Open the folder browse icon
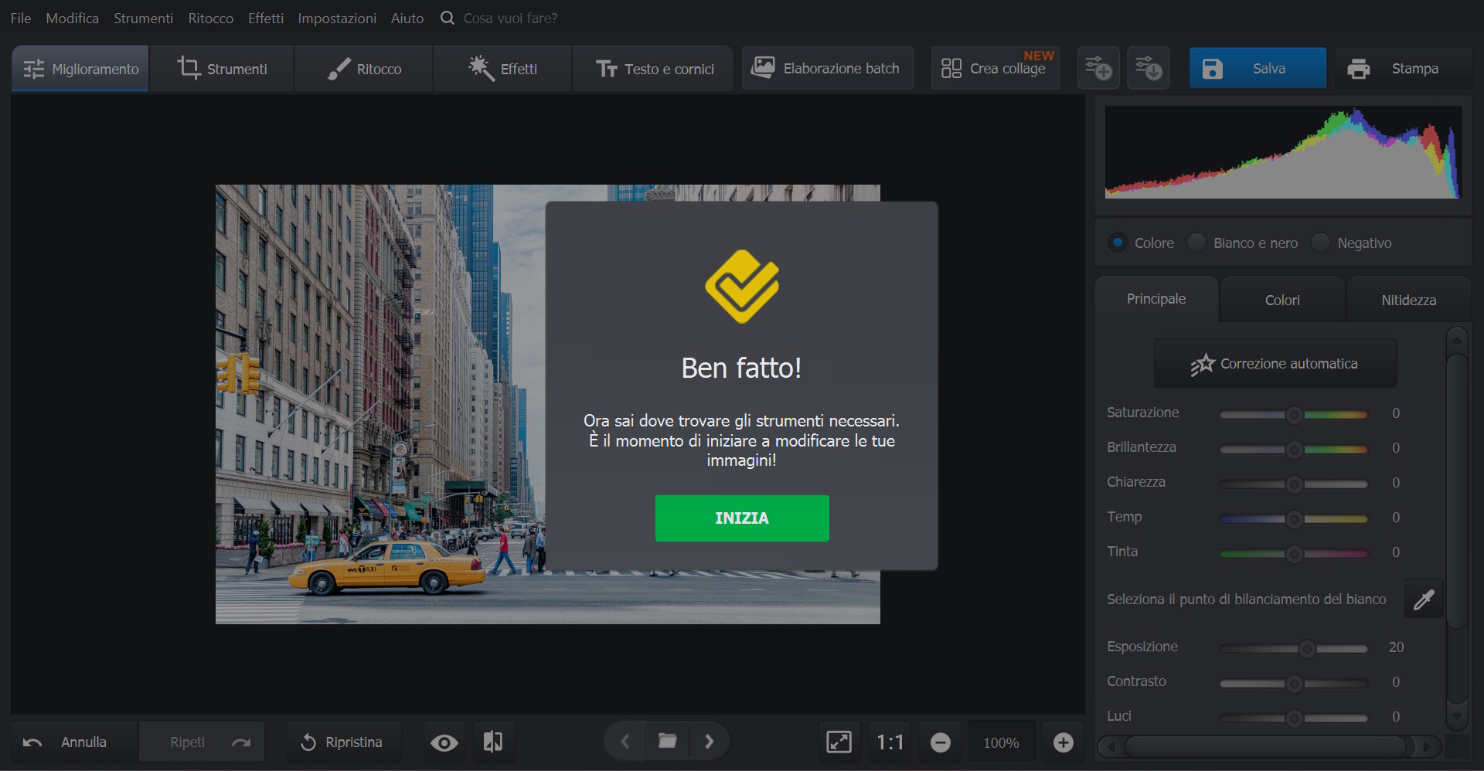The image size is (1484, 771). [667, 742]
